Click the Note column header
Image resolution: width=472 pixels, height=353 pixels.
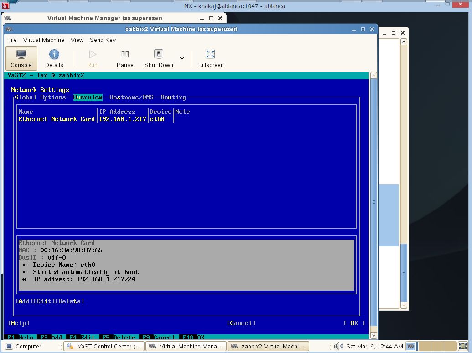pyautogui.click(x=182, y=112)
